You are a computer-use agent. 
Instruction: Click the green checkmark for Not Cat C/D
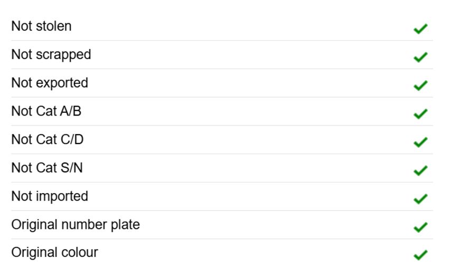420,142
